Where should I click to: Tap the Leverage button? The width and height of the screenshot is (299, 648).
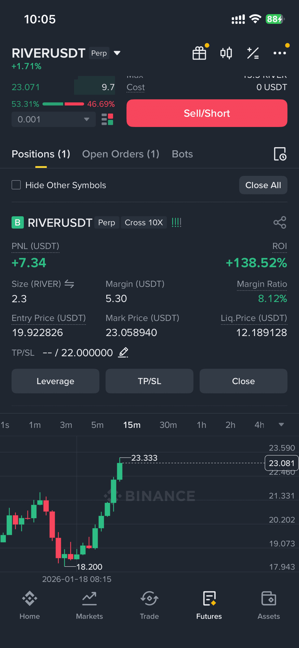[x=55, y=381]
